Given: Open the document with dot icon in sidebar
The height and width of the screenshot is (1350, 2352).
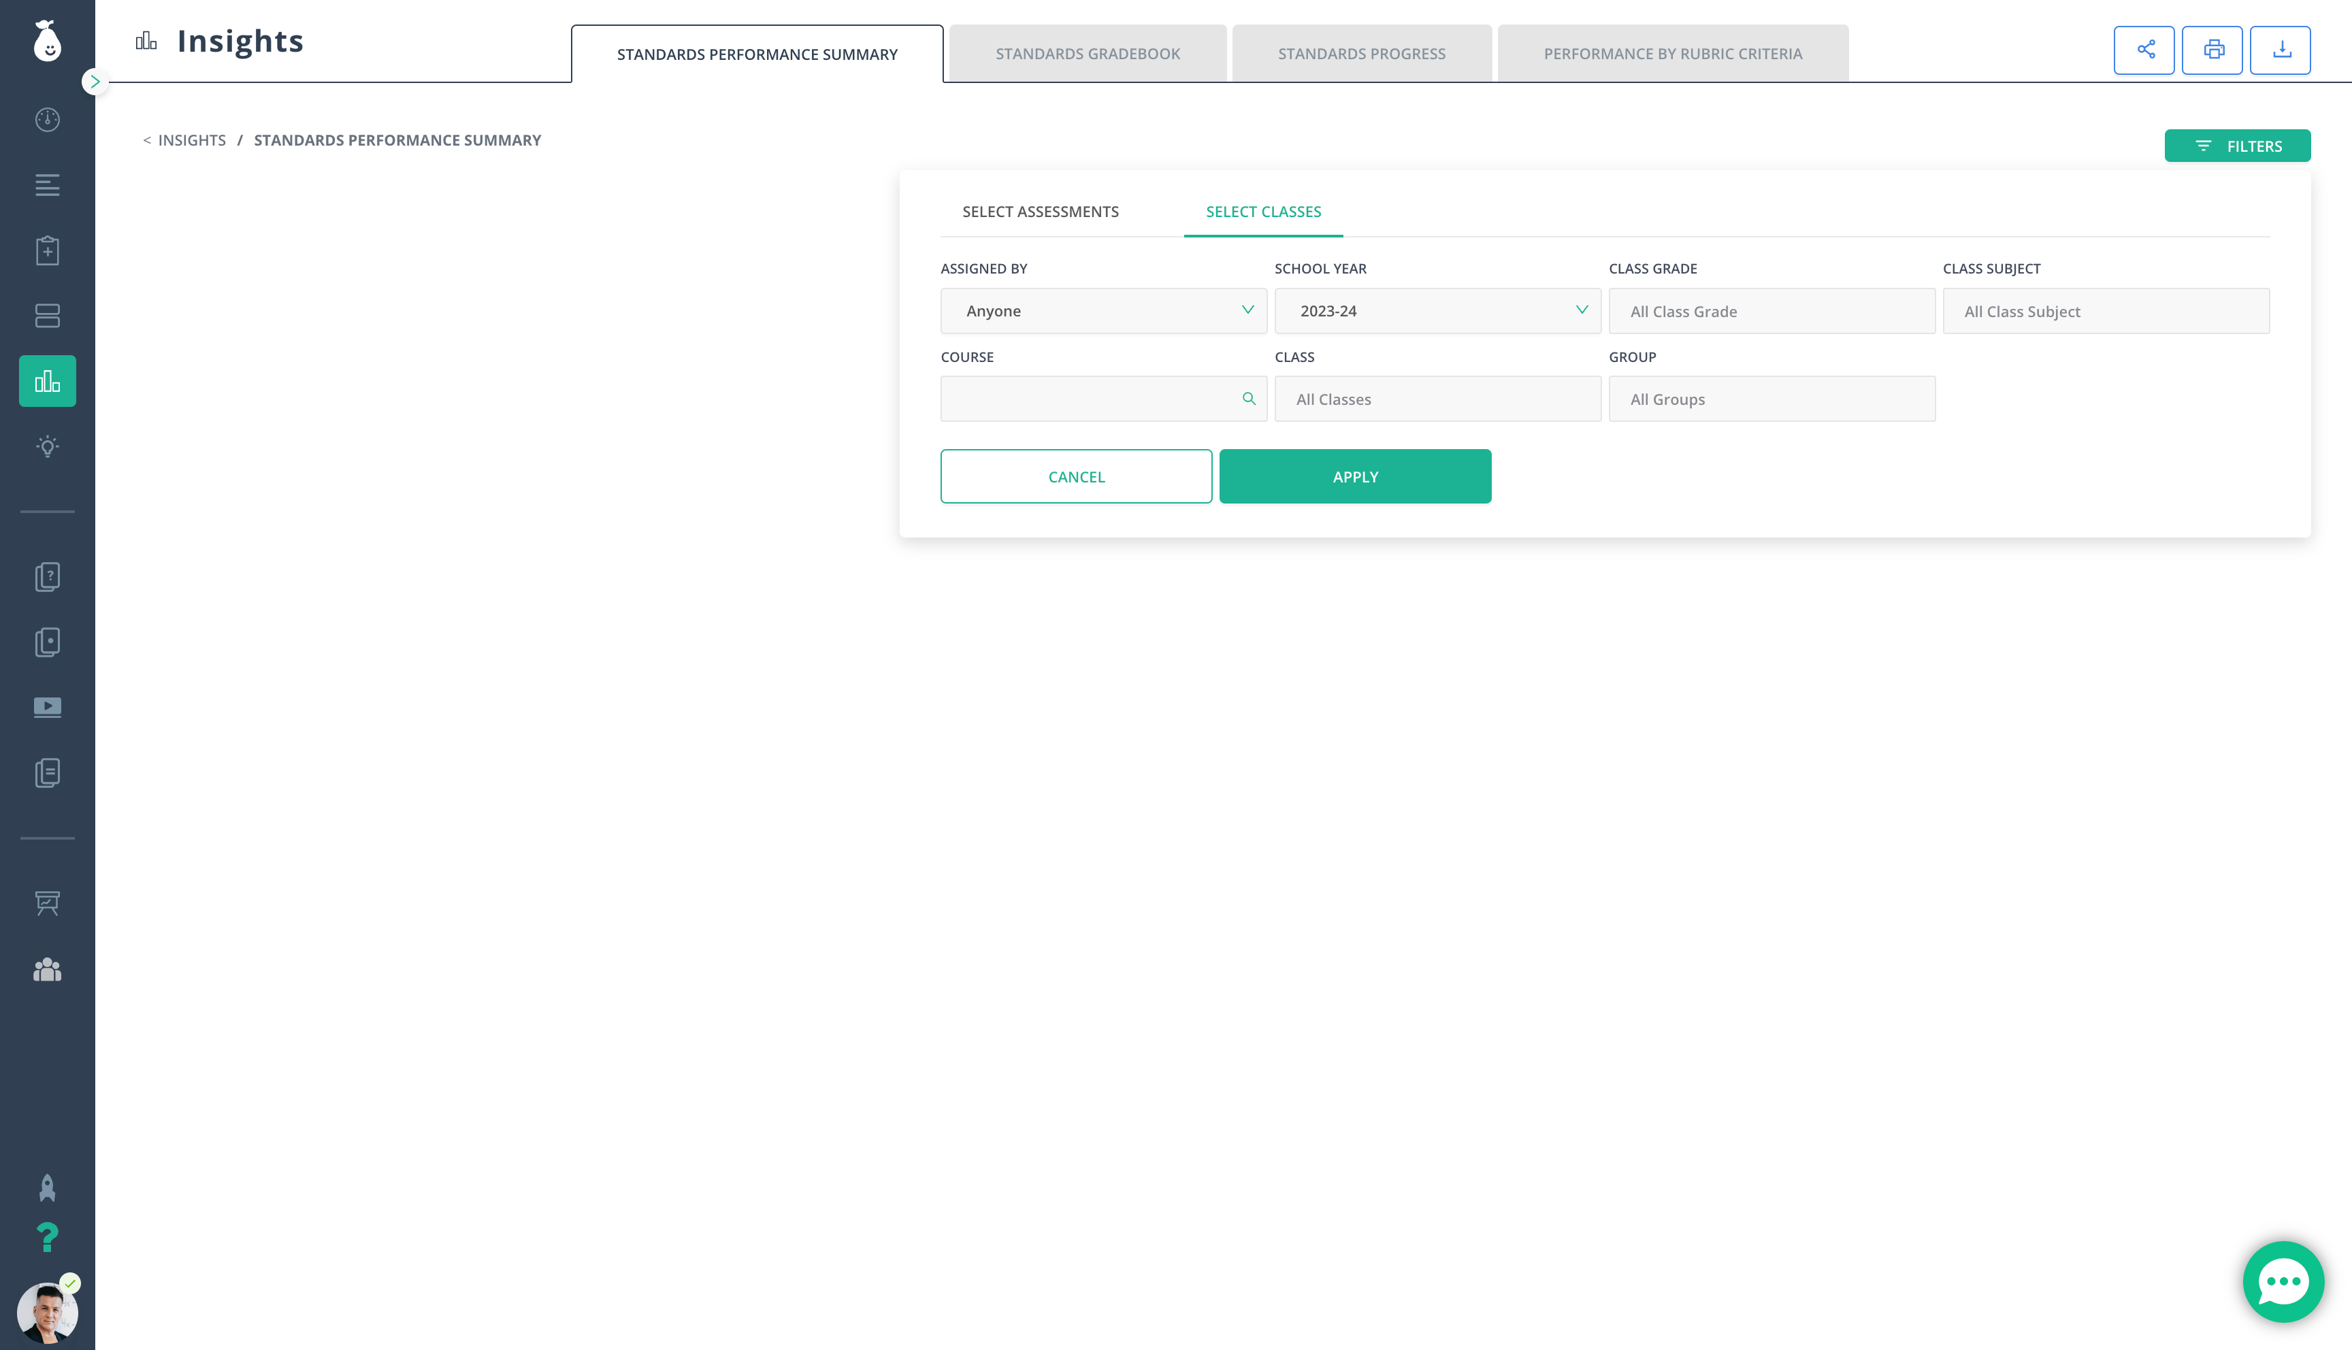Looking at the screenshot, I should 47,642.
